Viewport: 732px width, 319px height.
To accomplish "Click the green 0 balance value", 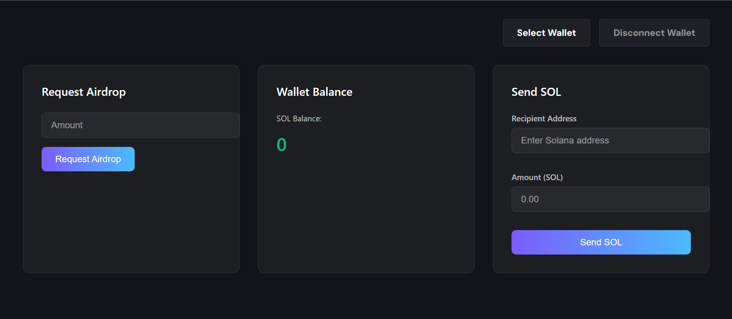I will pyautogui.click(x=281, y=145).
